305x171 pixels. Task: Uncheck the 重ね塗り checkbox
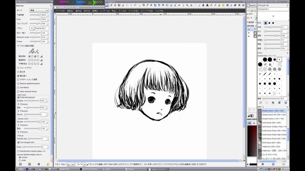18,76
